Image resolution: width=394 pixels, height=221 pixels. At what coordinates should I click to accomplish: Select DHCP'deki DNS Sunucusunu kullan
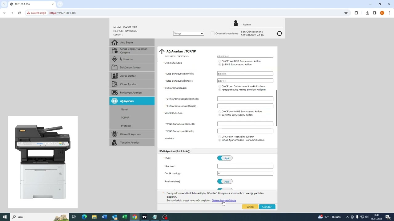(x=219, y=61)
